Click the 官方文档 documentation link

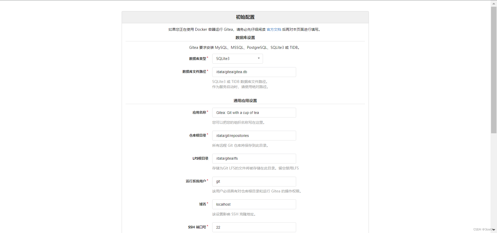[x=274, y=29]
